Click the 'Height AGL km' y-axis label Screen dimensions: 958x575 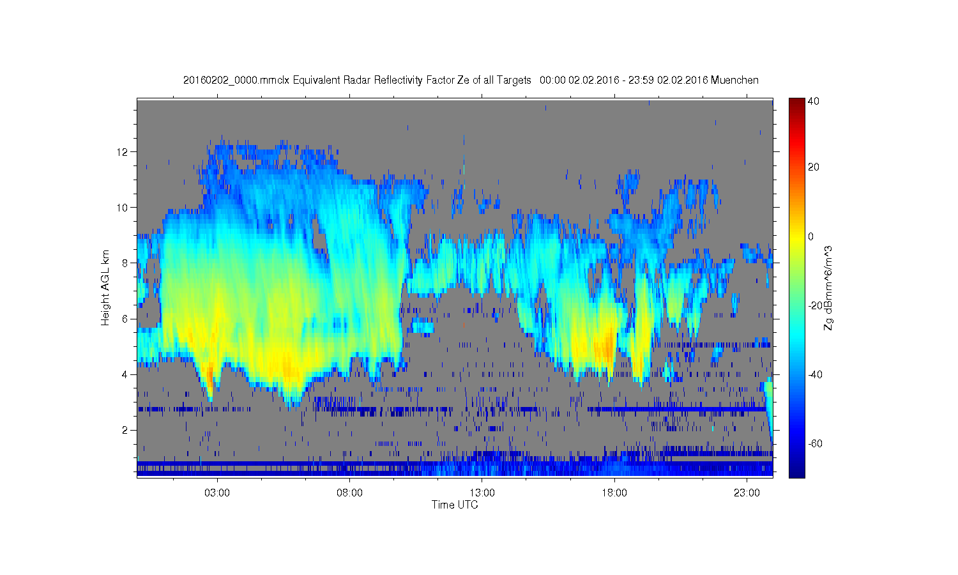pyautogui.click(x=105, y=287)
